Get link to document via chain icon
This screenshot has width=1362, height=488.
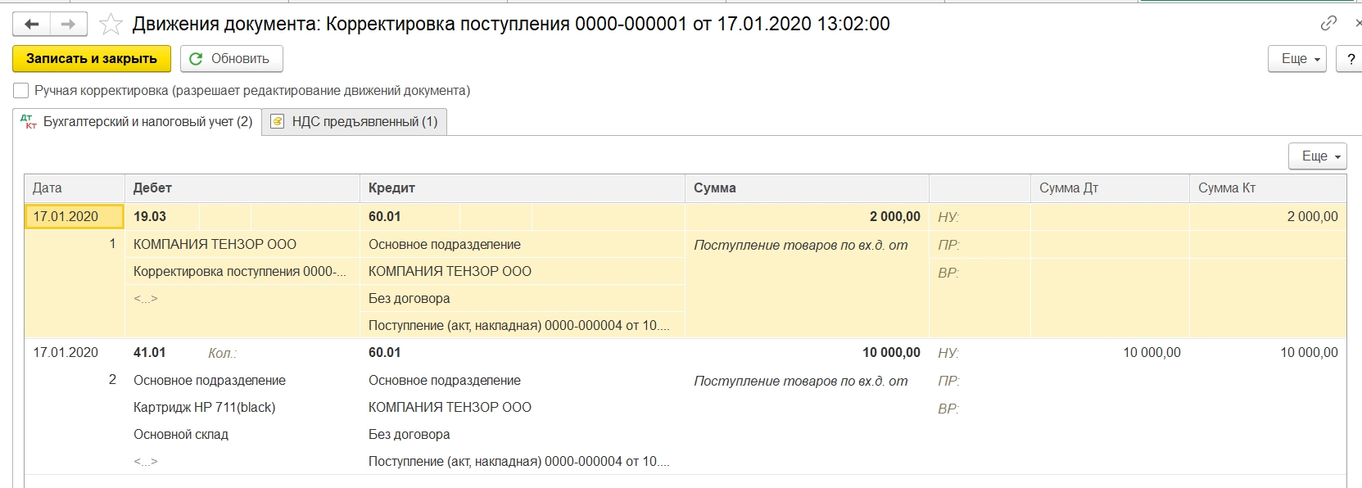(1328, 23)
